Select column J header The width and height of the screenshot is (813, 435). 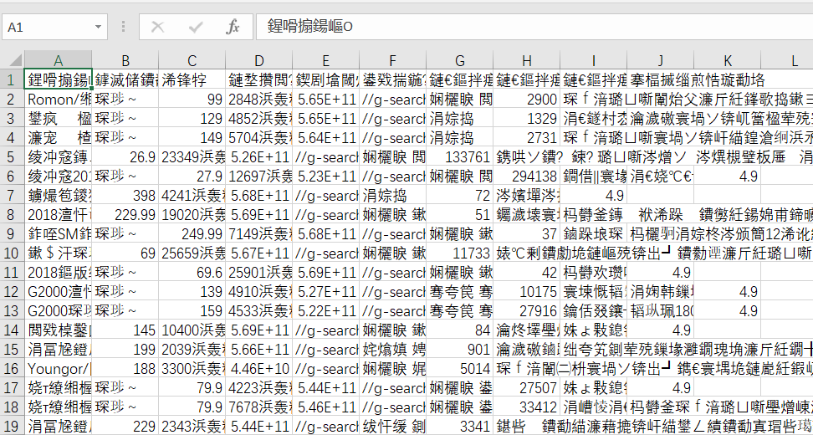[660, 61]
